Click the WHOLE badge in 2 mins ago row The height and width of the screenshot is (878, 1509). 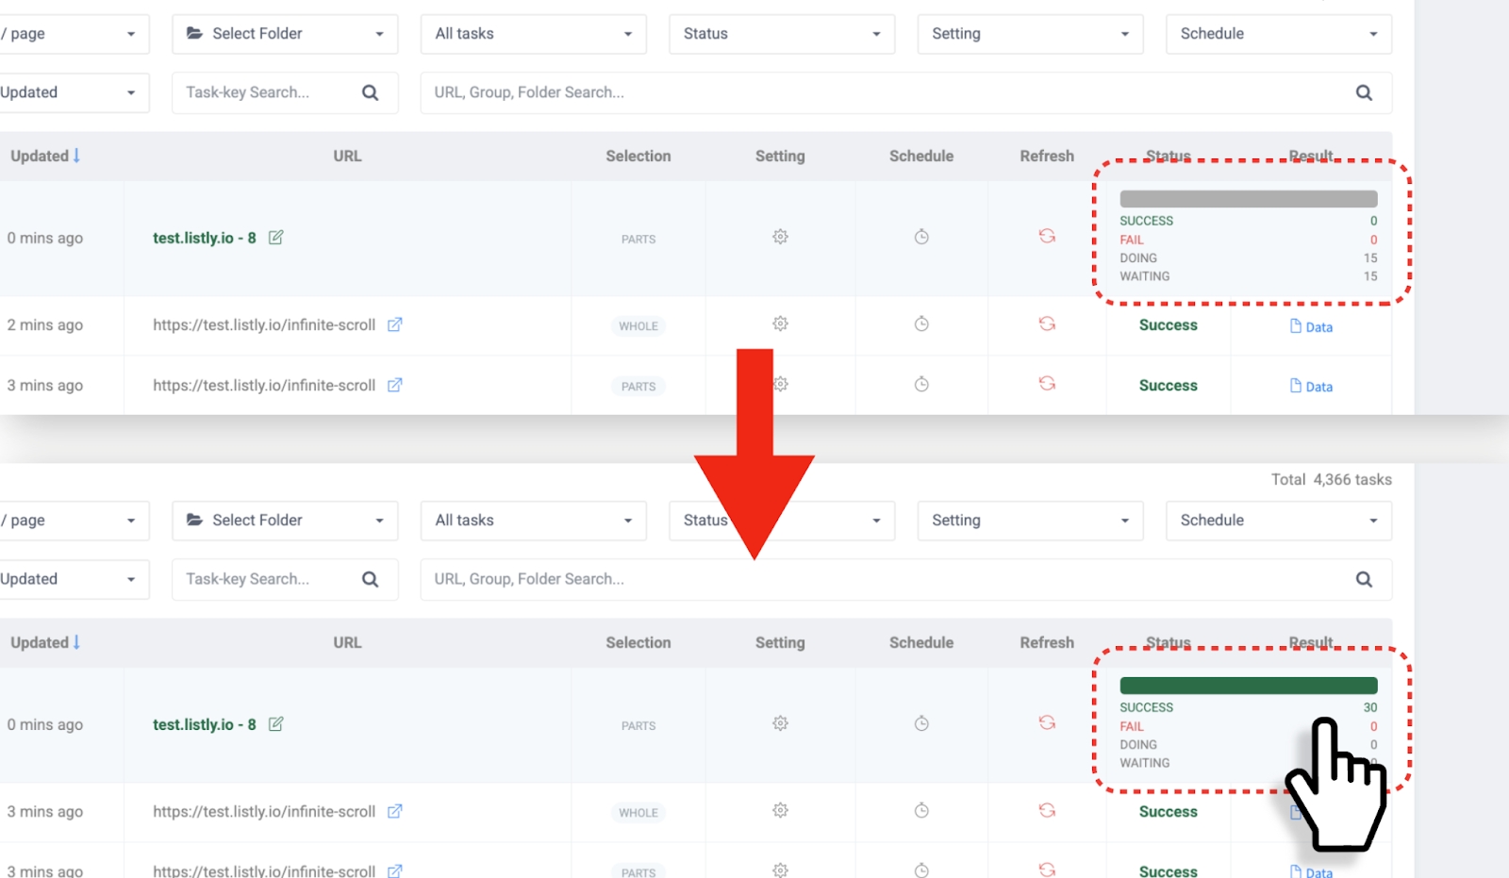(x=638, y=326)
